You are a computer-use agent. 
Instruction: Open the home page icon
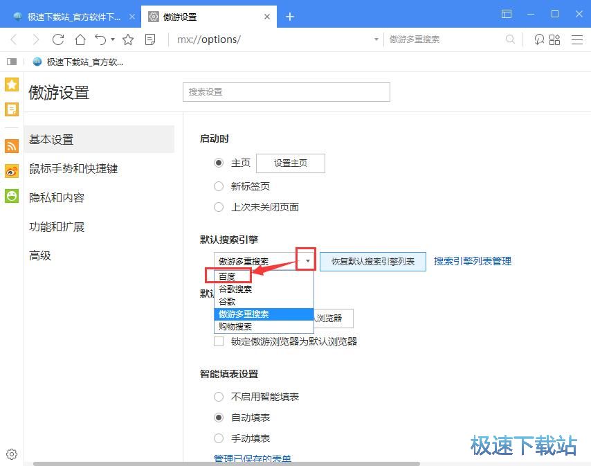pyautogui.click(x=80, y=39)
